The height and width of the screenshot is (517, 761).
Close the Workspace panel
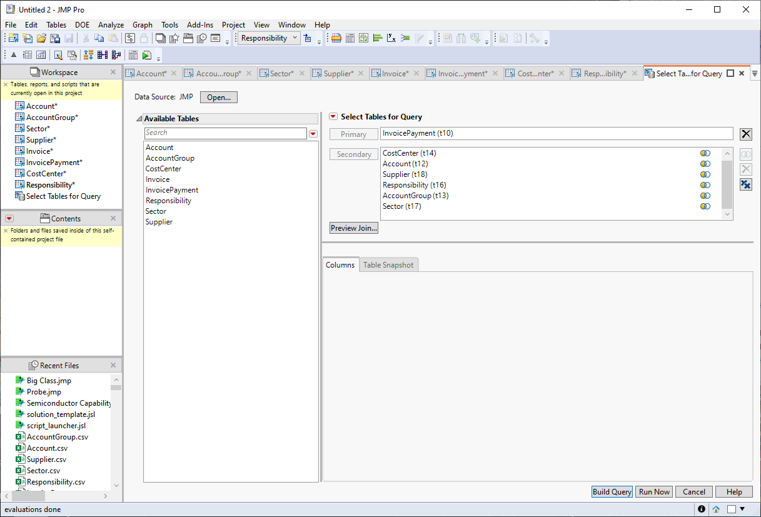point(113,72)
